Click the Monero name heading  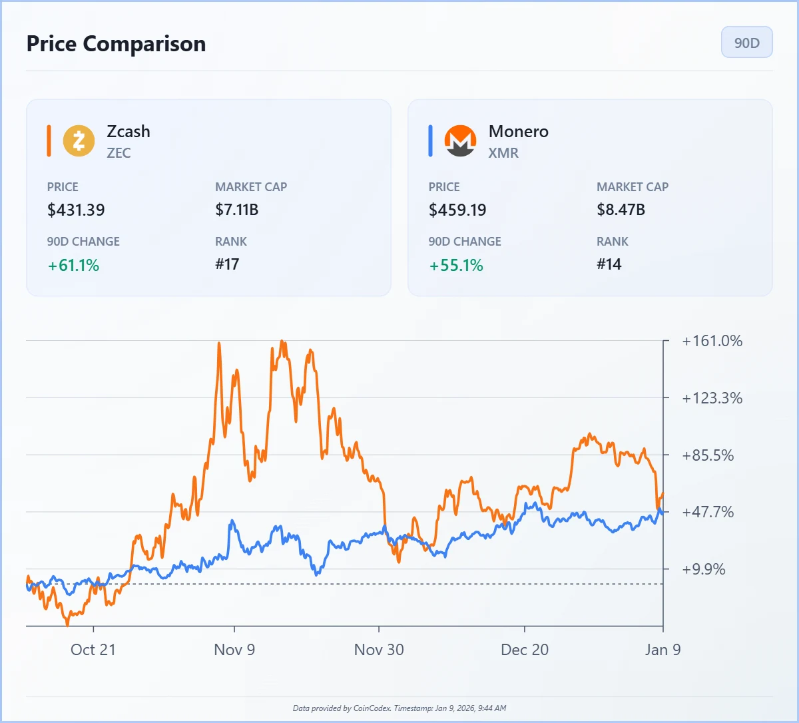coord(518,131)
